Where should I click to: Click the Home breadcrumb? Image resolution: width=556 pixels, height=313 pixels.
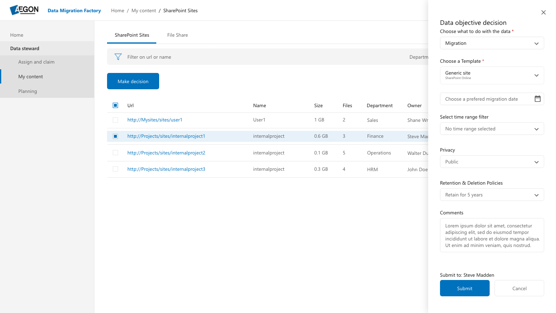coord(118,11)
